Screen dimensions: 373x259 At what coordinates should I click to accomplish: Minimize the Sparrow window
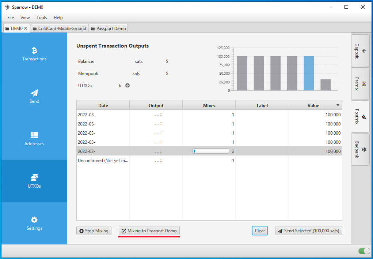coord(330,7)
